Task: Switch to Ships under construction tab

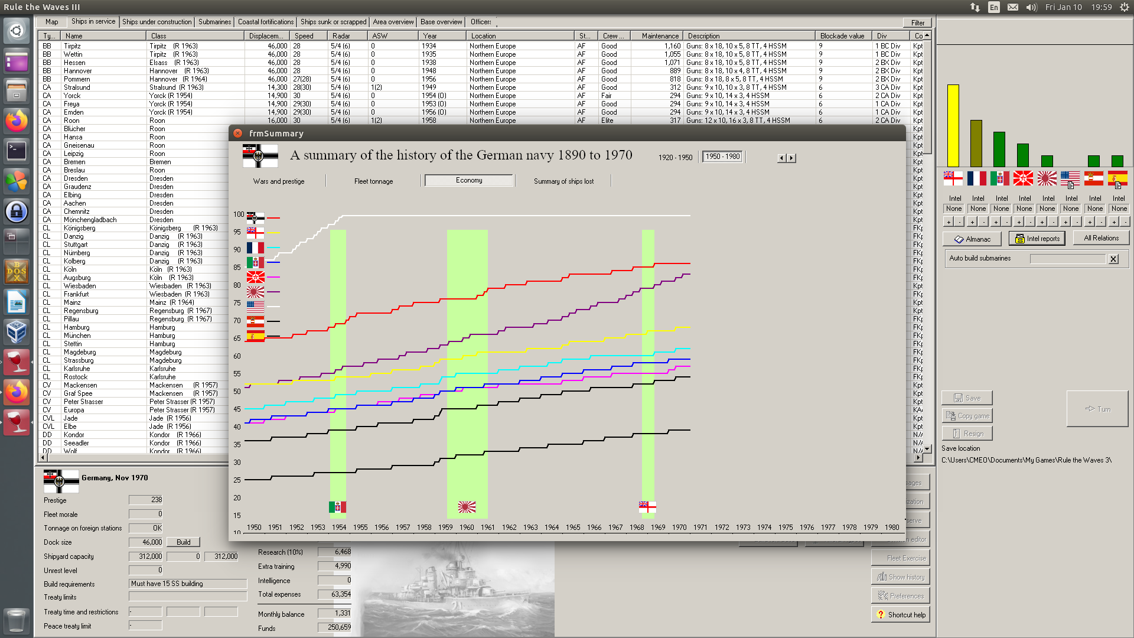Action: (157, 22)
